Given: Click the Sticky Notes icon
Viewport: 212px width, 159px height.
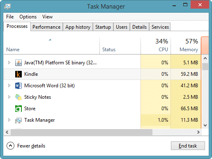Looking at the screenshot, I should click(x=18, y=97).
